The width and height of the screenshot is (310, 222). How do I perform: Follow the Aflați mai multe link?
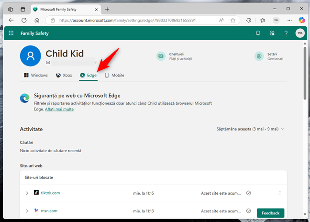click(59, 109)
